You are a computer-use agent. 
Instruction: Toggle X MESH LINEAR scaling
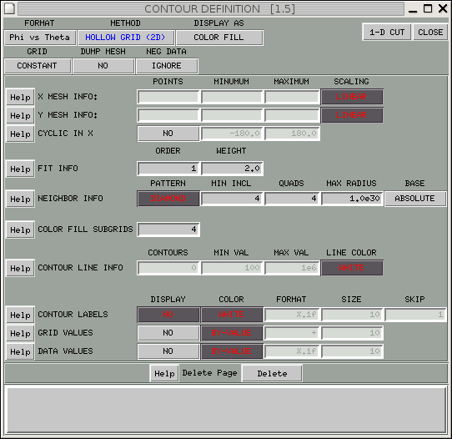[352, 97]
